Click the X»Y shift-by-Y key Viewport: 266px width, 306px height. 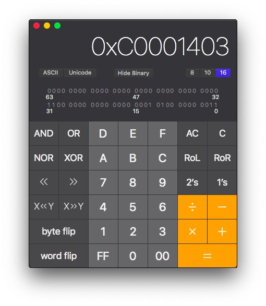[x=74, y=207]
